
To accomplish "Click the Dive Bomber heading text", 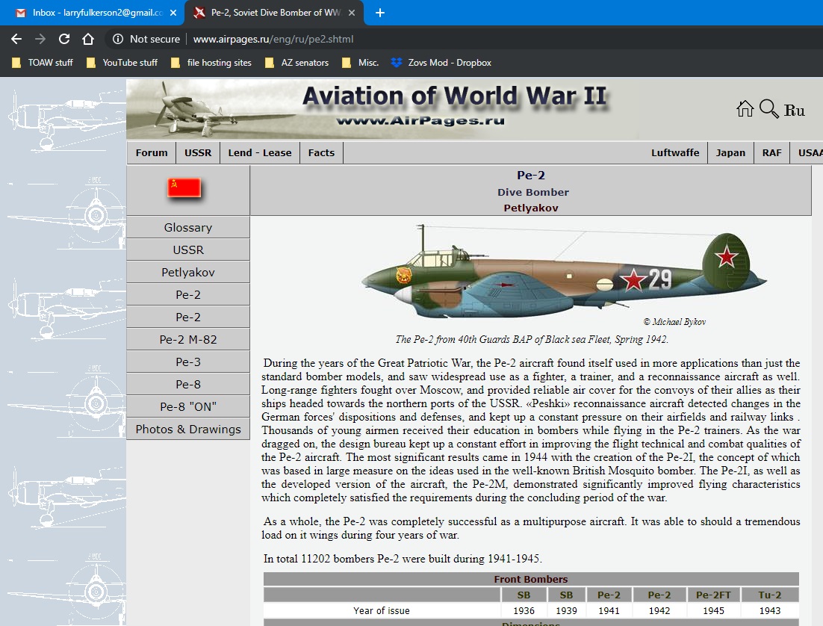I will 532,192.
